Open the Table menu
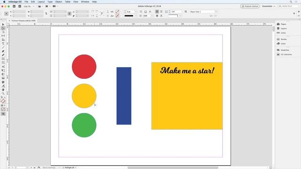301x169 pixels. tap(68, 2)
